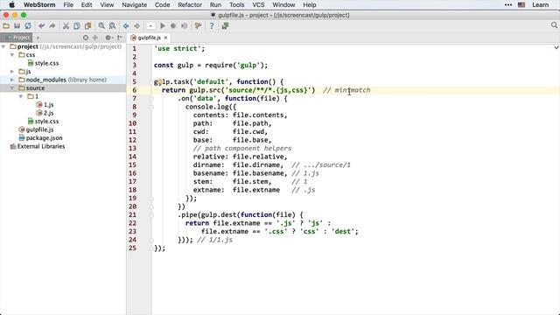Click the fold marker on line 21
The height and width of the screenshot is (315, 560).
pyautogui.click(x=151, y=215)
